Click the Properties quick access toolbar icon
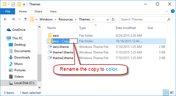 13,4
